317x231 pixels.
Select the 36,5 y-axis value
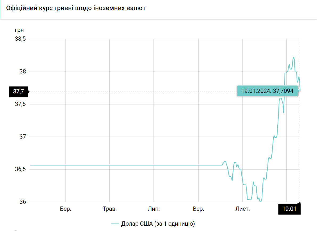(x=20, y=169)
